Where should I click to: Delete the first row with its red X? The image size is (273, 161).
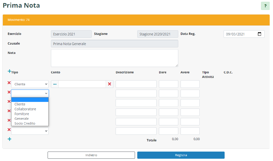click(x=9, y=83)
